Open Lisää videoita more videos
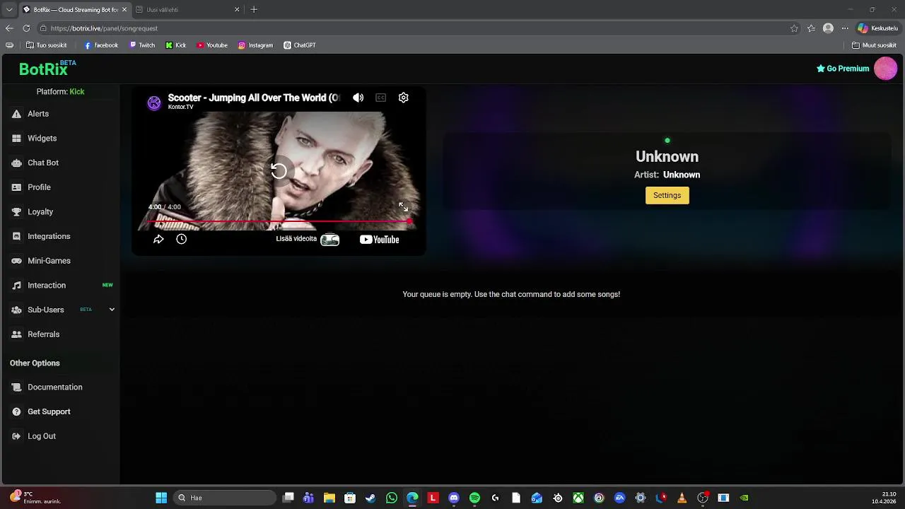Image resolution: width=905 pixels, height=509 pixels. click(x=308, y=239)
